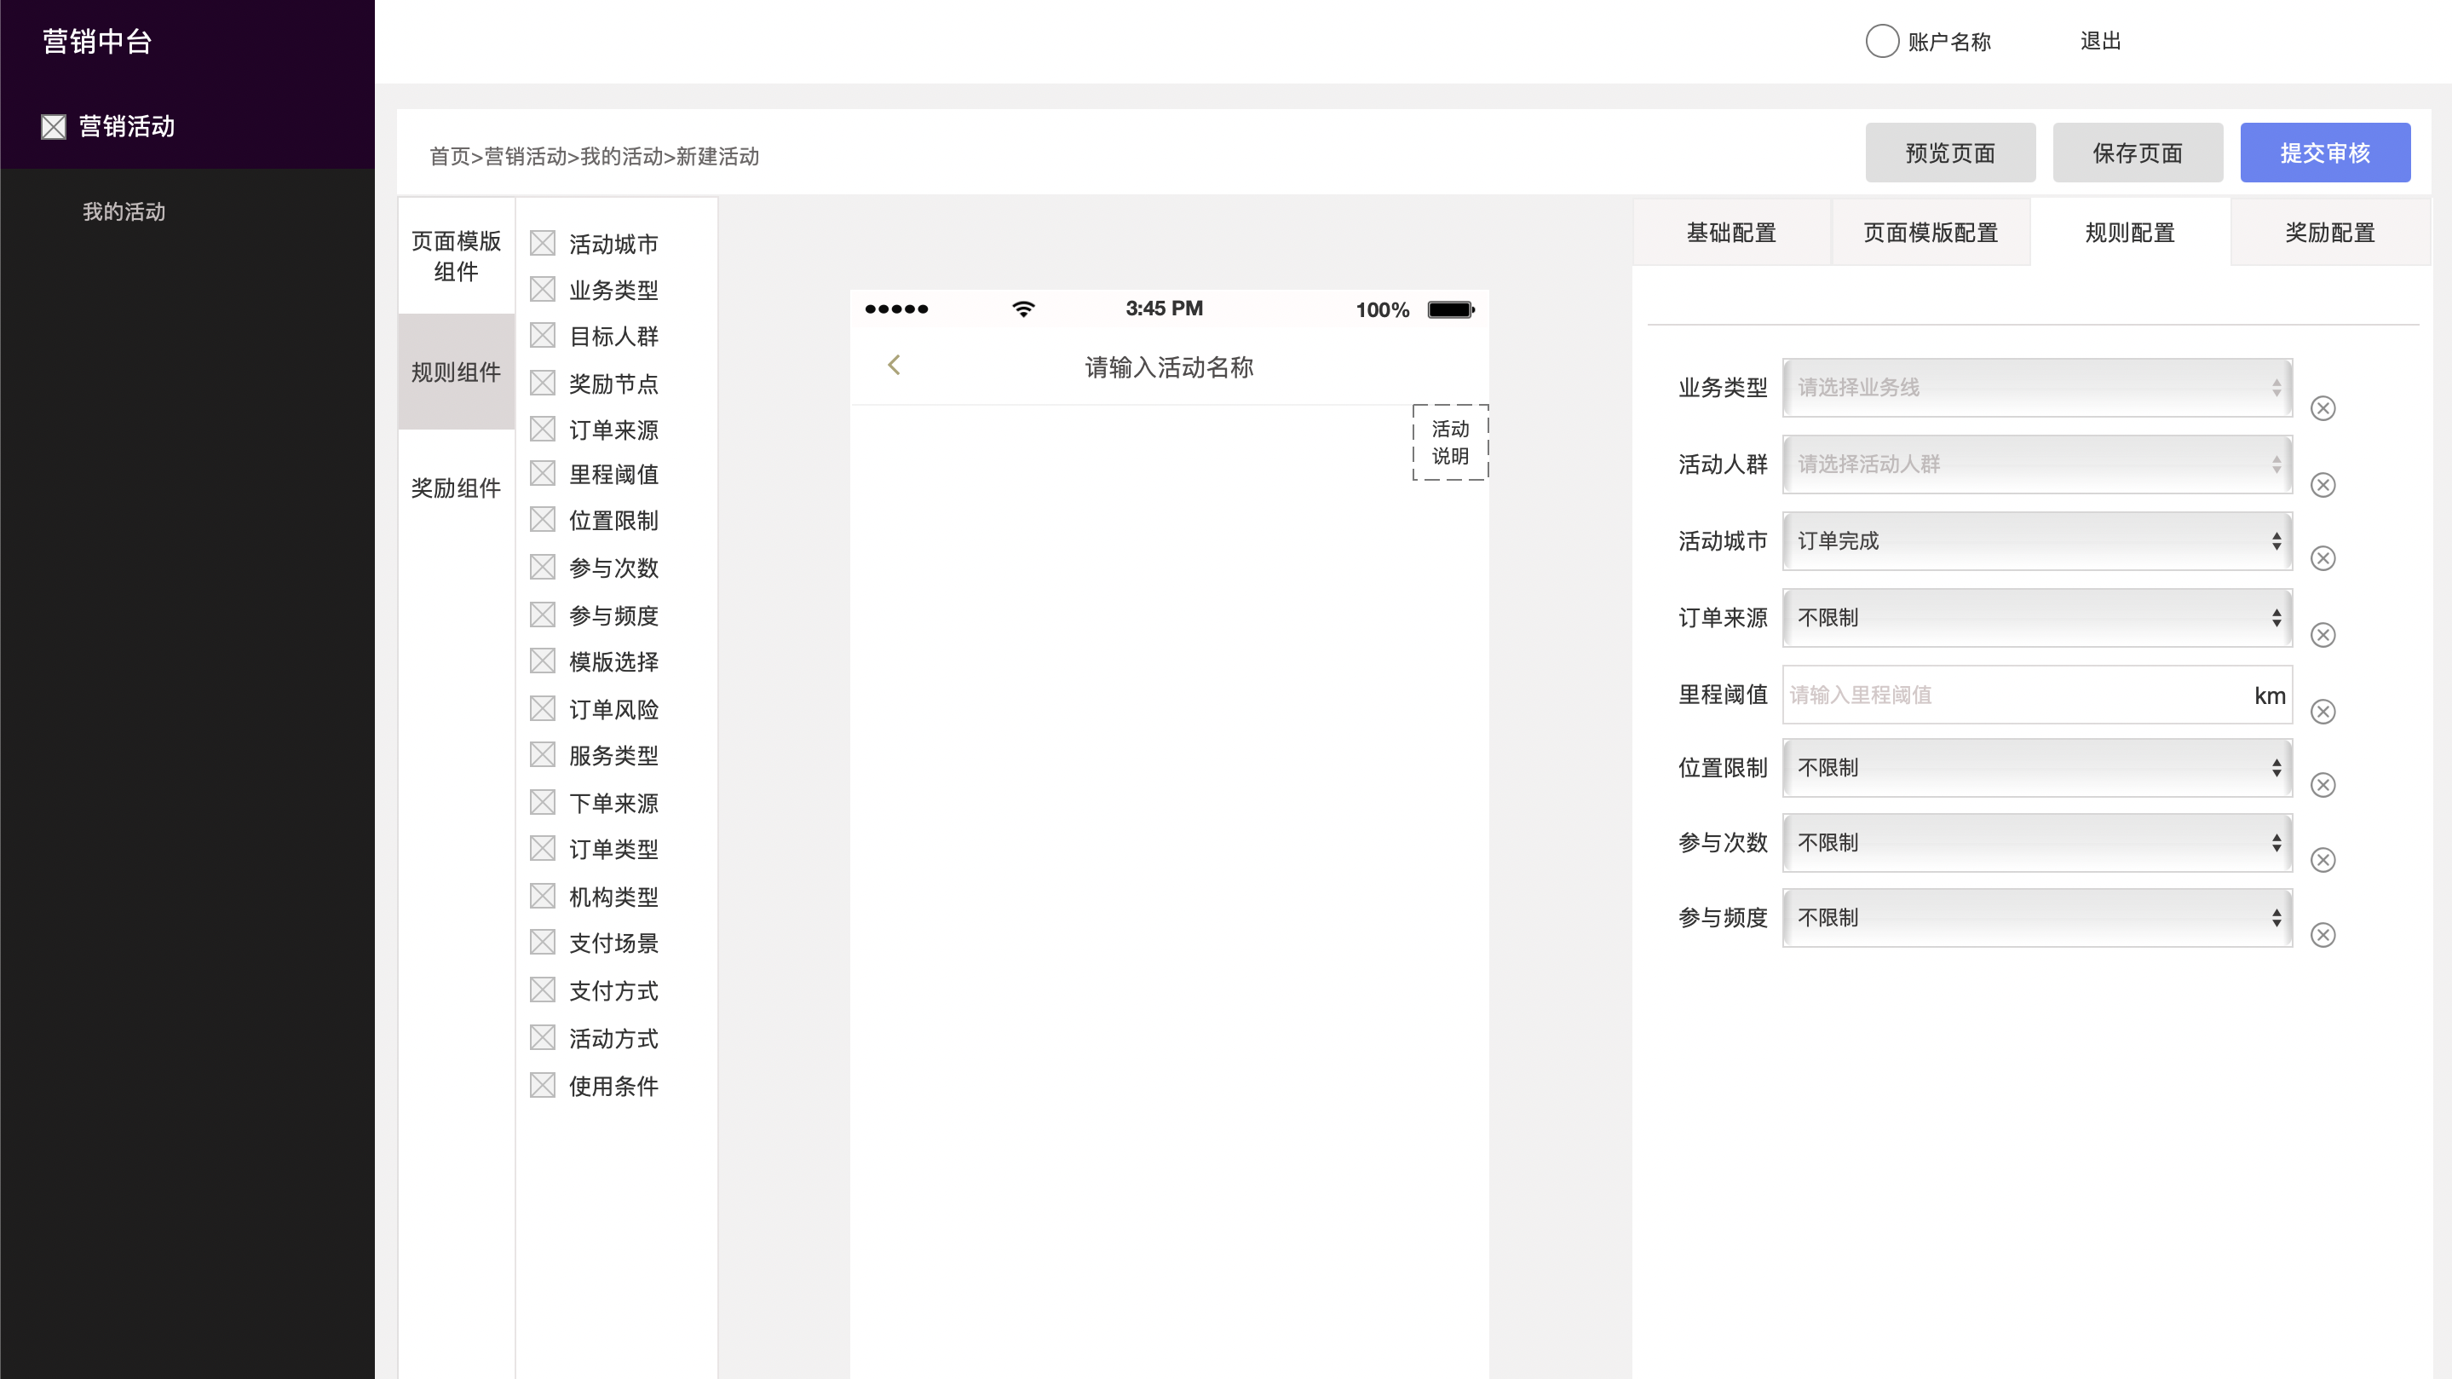This screenshot has height=1379, width=2452.
Task: Open the 参与次数 restriction dropdown
Action: (2037, 843)
